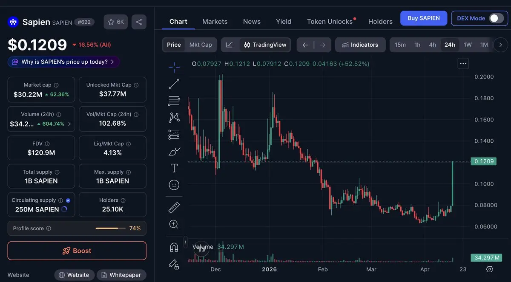This screenshot has width=511, height=282.
Task: Select the 24h interval
Action: pos(450,45)
